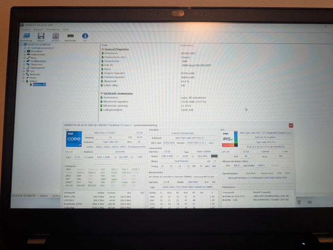This screenshot has width=333, height=250.
Task: Open the Overvåkning menu
Action: click(53, 29)
